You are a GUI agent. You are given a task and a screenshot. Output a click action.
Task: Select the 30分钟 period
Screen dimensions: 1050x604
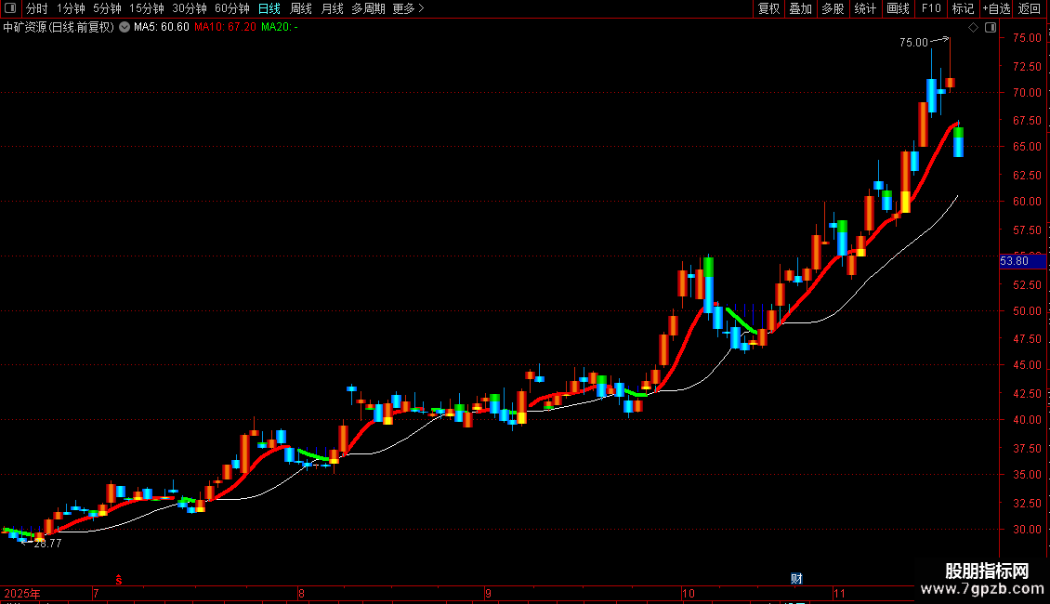pos(190,8)
